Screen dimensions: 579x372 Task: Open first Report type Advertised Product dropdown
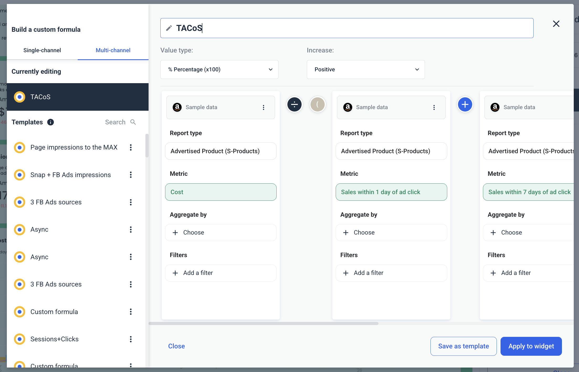[220, 151]
